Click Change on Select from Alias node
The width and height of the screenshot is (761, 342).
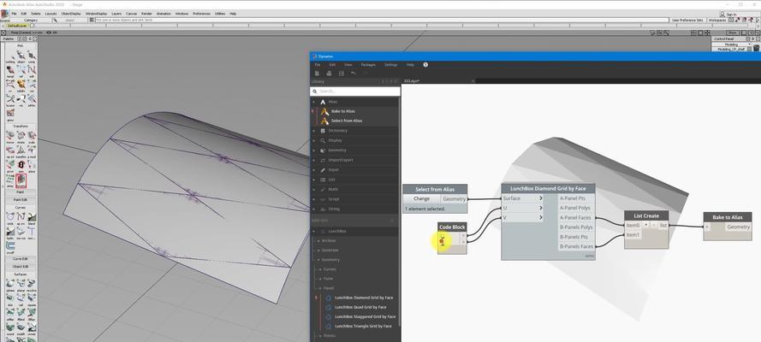click(x=422, y=198)
